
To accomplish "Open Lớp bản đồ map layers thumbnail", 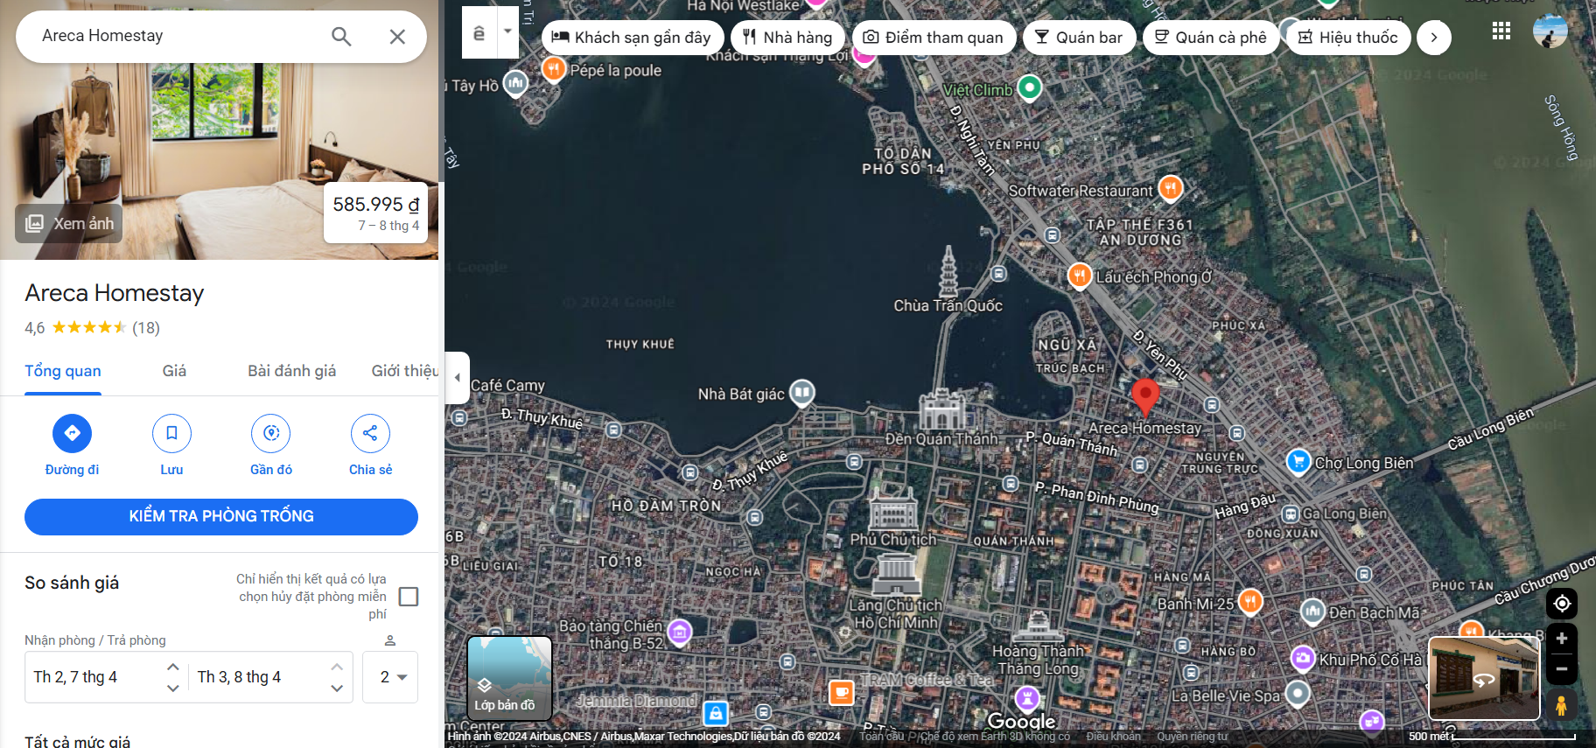I will pos(509,678).
